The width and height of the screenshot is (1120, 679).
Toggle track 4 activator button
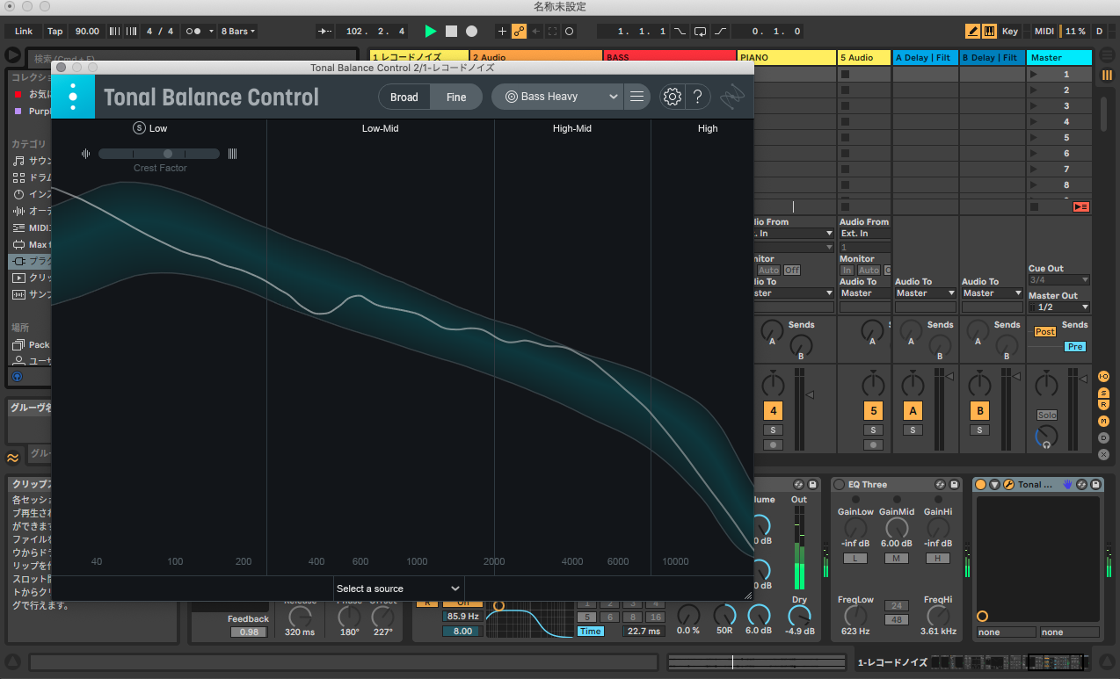[773, 410]
